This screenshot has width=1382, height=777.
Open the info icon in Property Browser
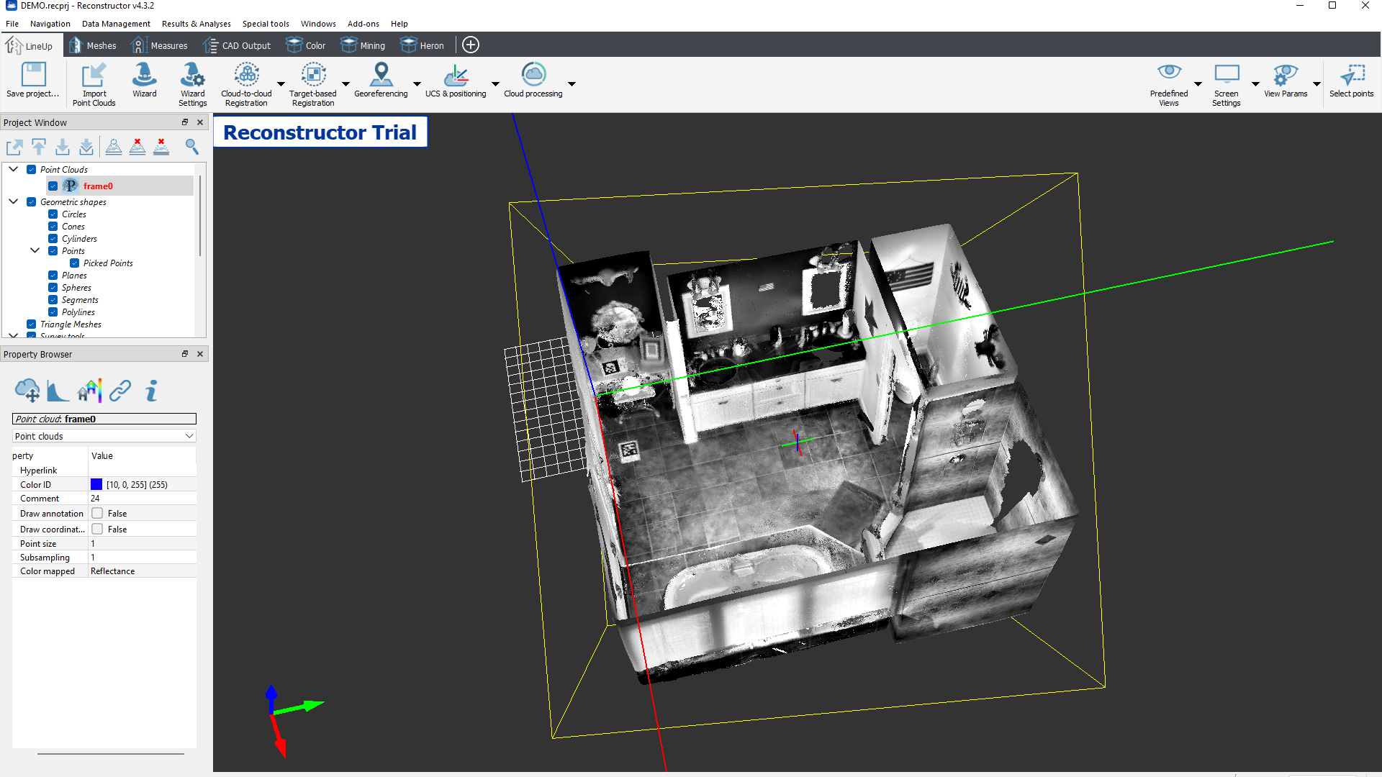click(x=151, y=391)
